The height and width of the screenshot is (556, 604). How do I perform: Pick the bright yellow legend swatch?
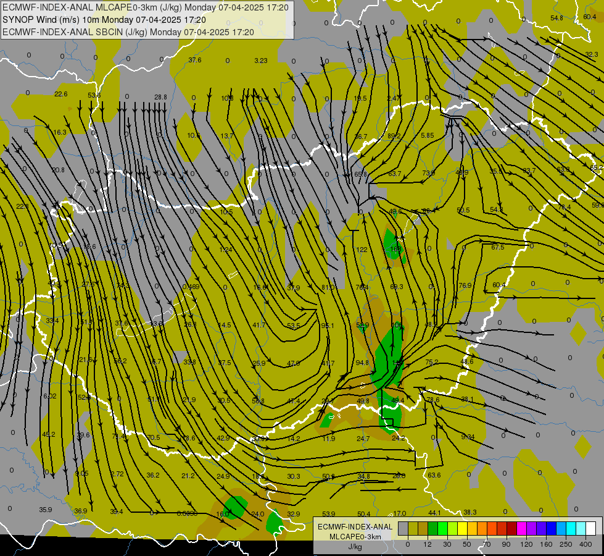pyautogui.click(x=462, y=528)
